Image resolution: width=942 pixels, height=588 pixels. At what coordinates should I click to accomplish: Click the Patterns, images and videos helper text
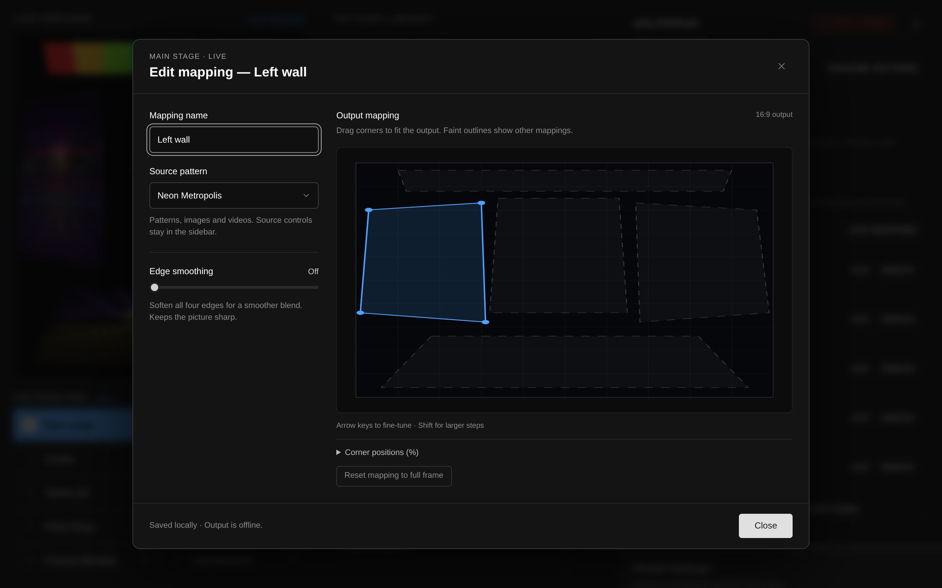231,226
